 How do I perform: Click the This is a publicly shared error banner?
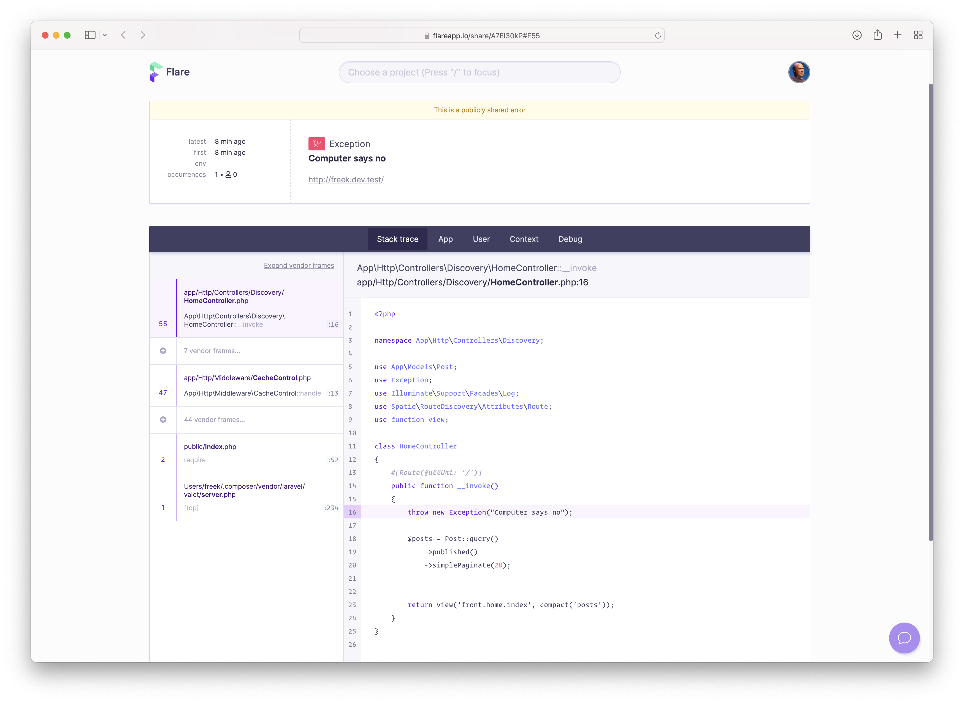point(480,110)
